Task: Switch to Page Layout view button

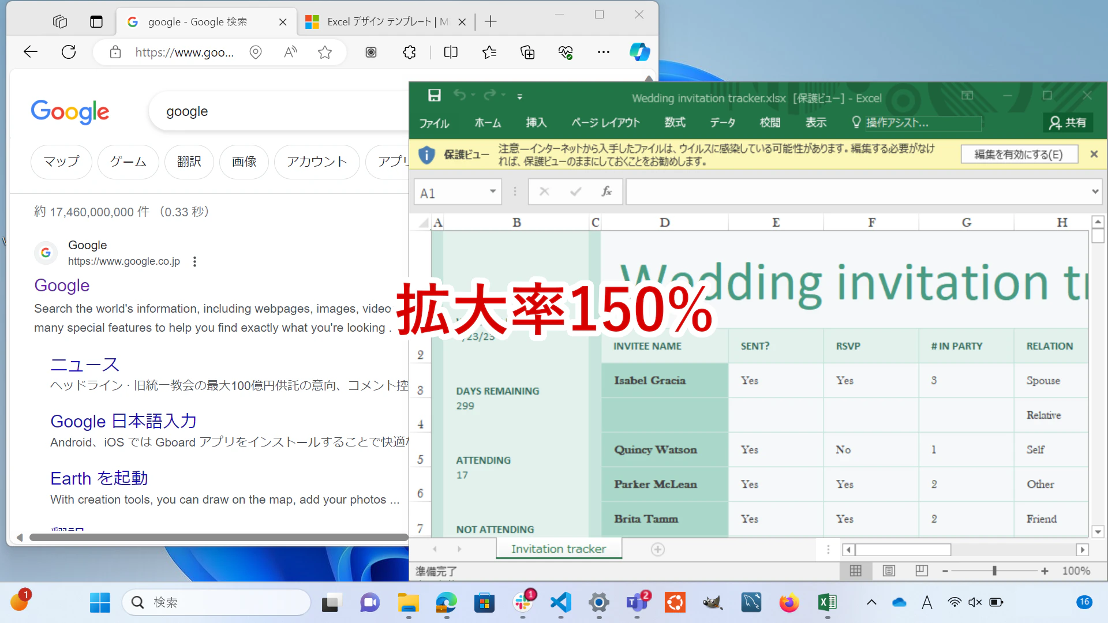Action: click(x=889, y=571)
